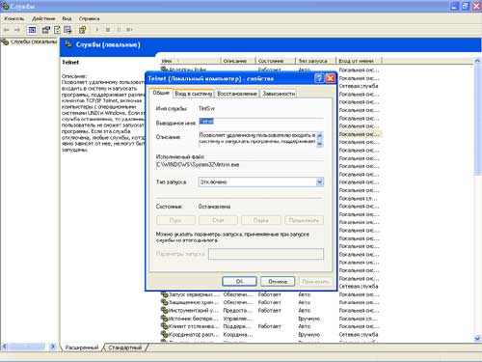Sort by the Состояние column header
Image resolution: width=482 pixels, height=362 pixels.
coord(276,61)
